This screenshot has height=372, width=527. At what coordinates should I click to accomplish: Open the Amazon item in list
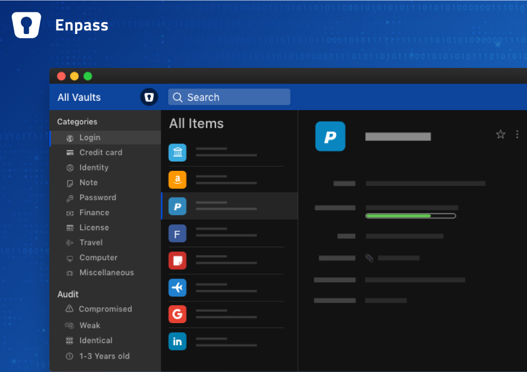tap(229, 180)
